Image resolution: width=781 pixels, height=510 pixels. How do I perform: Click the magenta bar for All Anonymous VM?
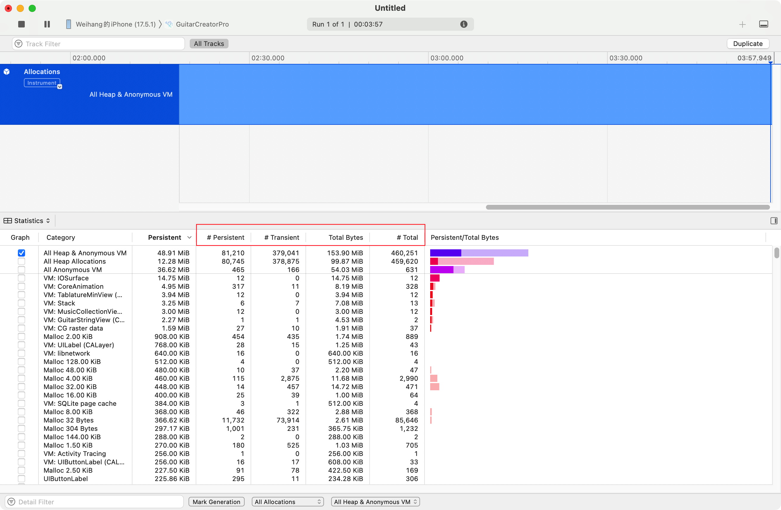(x=447, y=270)
